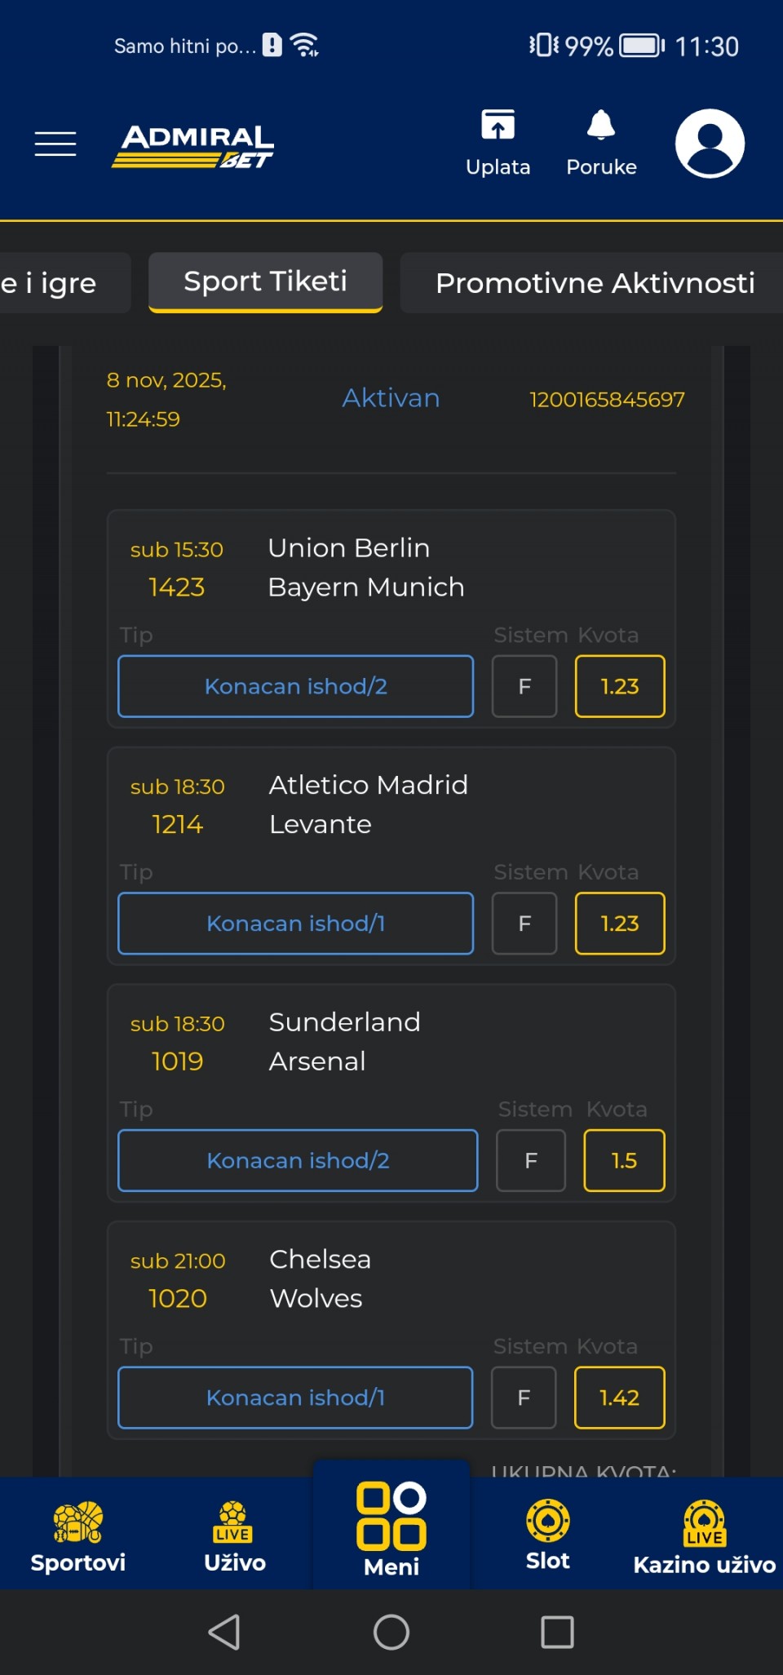Switch to Promotivne Aktivnosti tab
The width and height of the screenshot is (783, 1675).
pyautogui.click(x=595, y=283)
